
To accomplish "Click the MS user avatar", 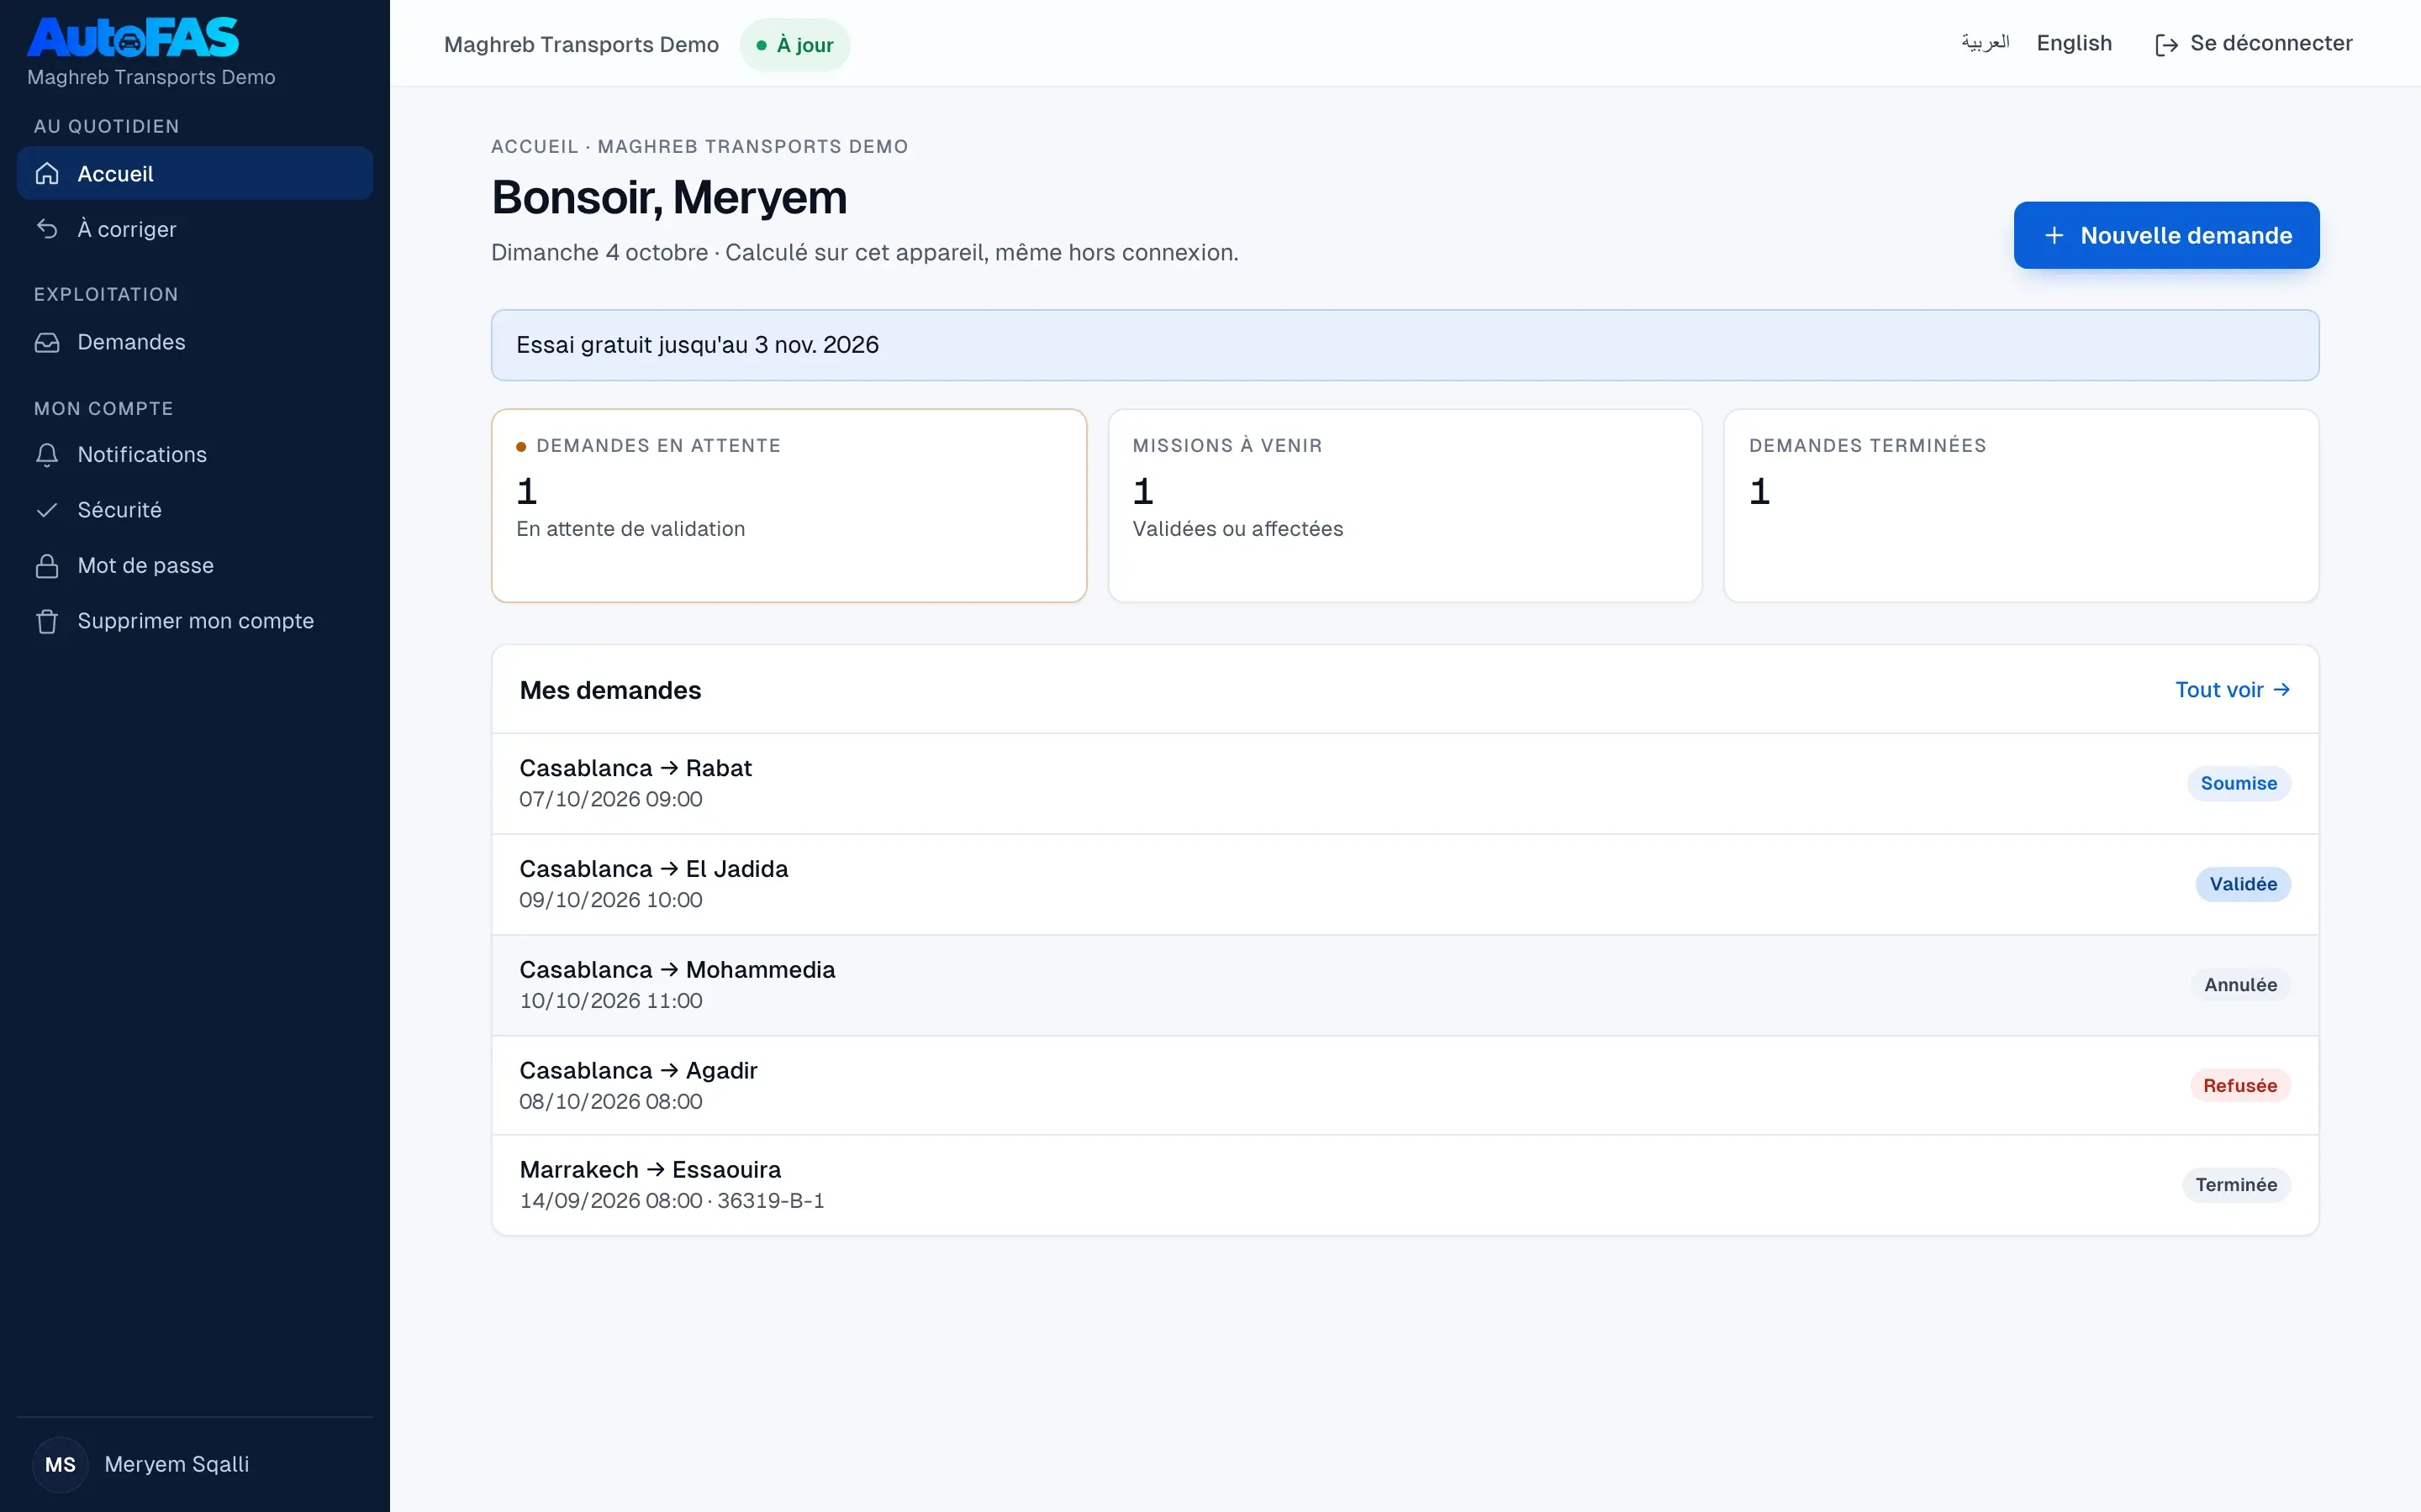I will pyautogui.click(x=60, y=1464).
